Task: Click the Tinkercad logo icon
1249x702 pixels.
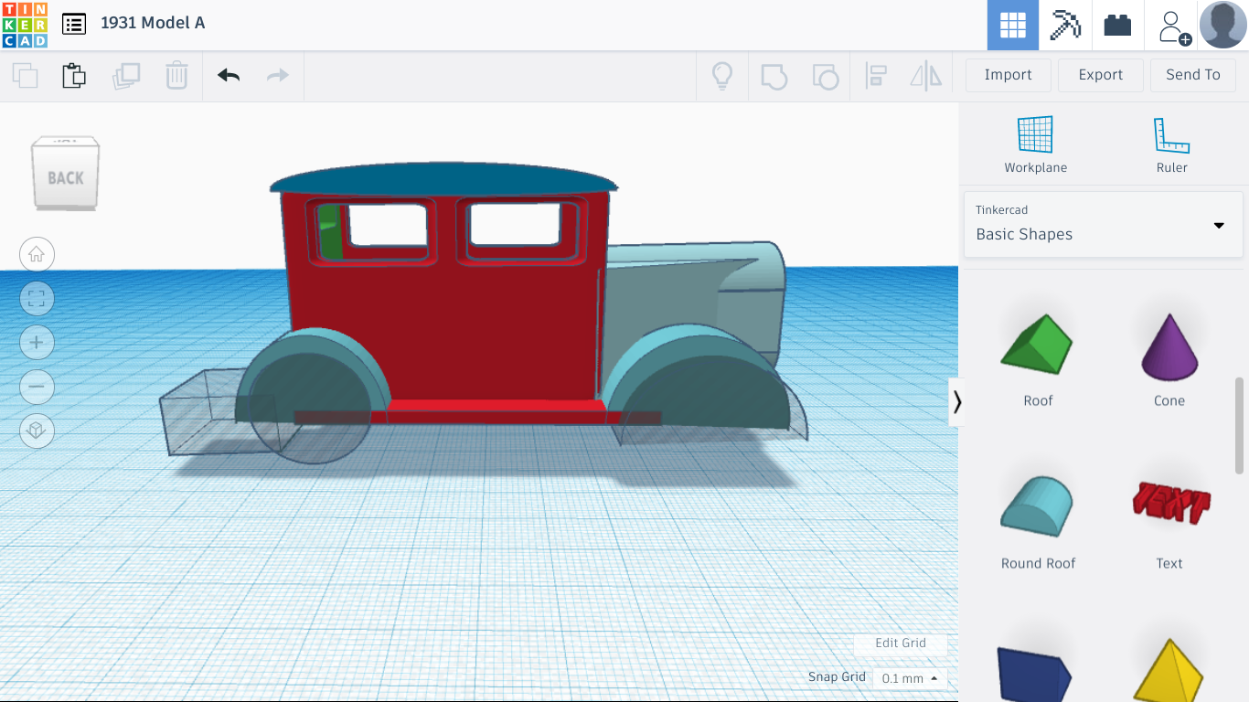Action: (25, 25)
